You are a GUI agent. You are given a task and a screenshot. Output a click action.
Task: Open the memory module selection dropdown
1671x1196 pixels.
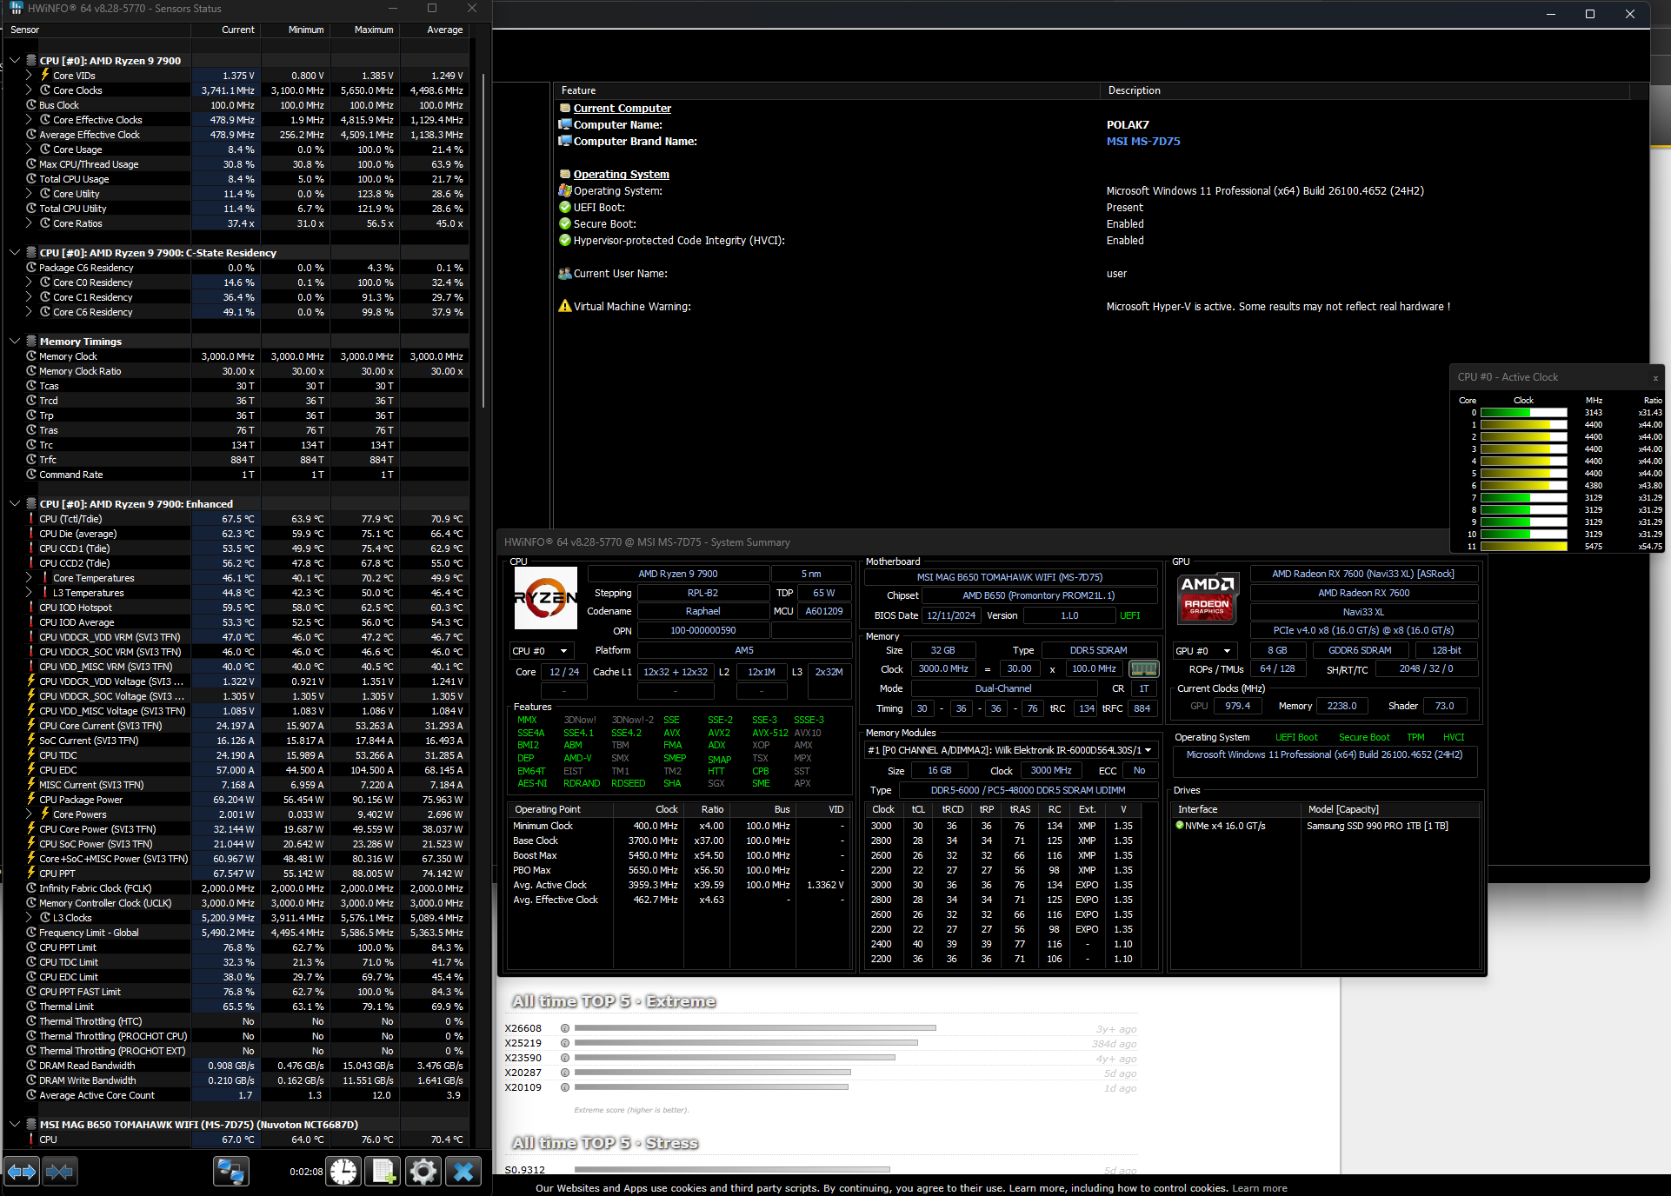pyautogui.click(x=1148, y=750)
